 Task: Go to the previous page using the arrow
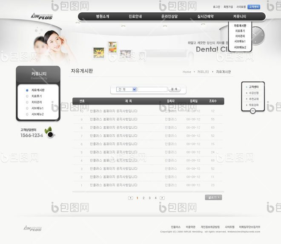tap(130, 198)
